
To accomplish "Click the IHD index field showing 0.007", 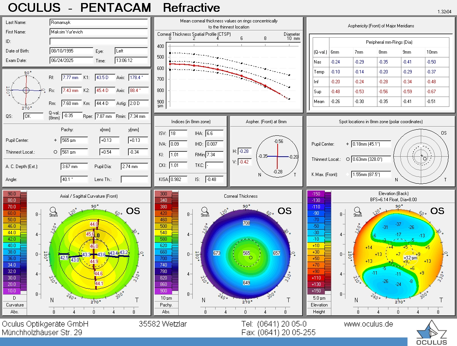I will click(x=214, y=144).
